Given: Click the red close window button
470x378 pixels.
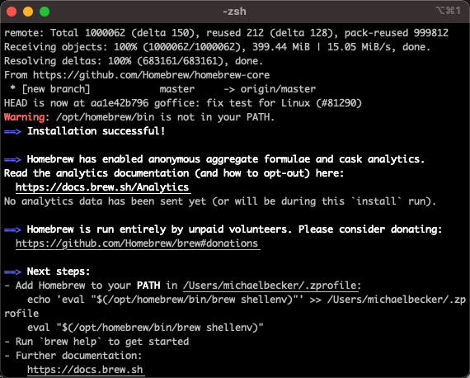Looking at the screenshot, I should [12, 12].
